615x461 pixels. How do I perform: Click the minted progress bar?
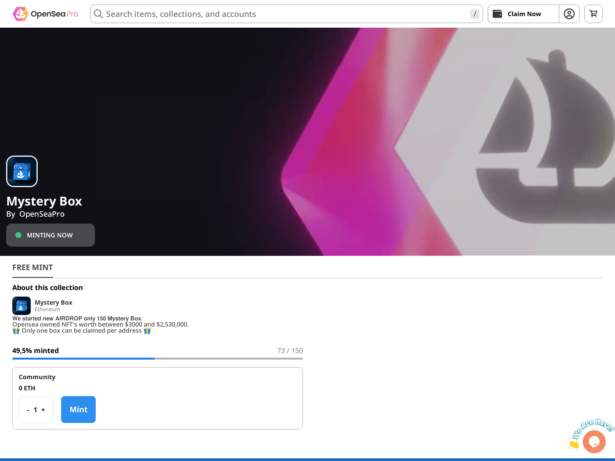click(x=158, y=358)
